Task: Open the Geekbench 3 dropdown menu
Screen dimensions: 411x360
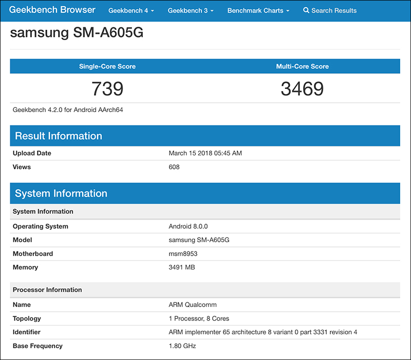Action: point(188,10)
